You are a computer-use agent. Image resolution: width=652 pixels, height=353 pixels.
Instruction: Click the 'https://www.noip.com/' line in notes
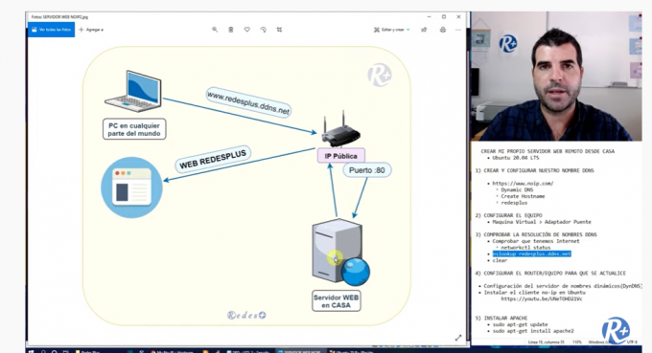click(x=523, y=184)
